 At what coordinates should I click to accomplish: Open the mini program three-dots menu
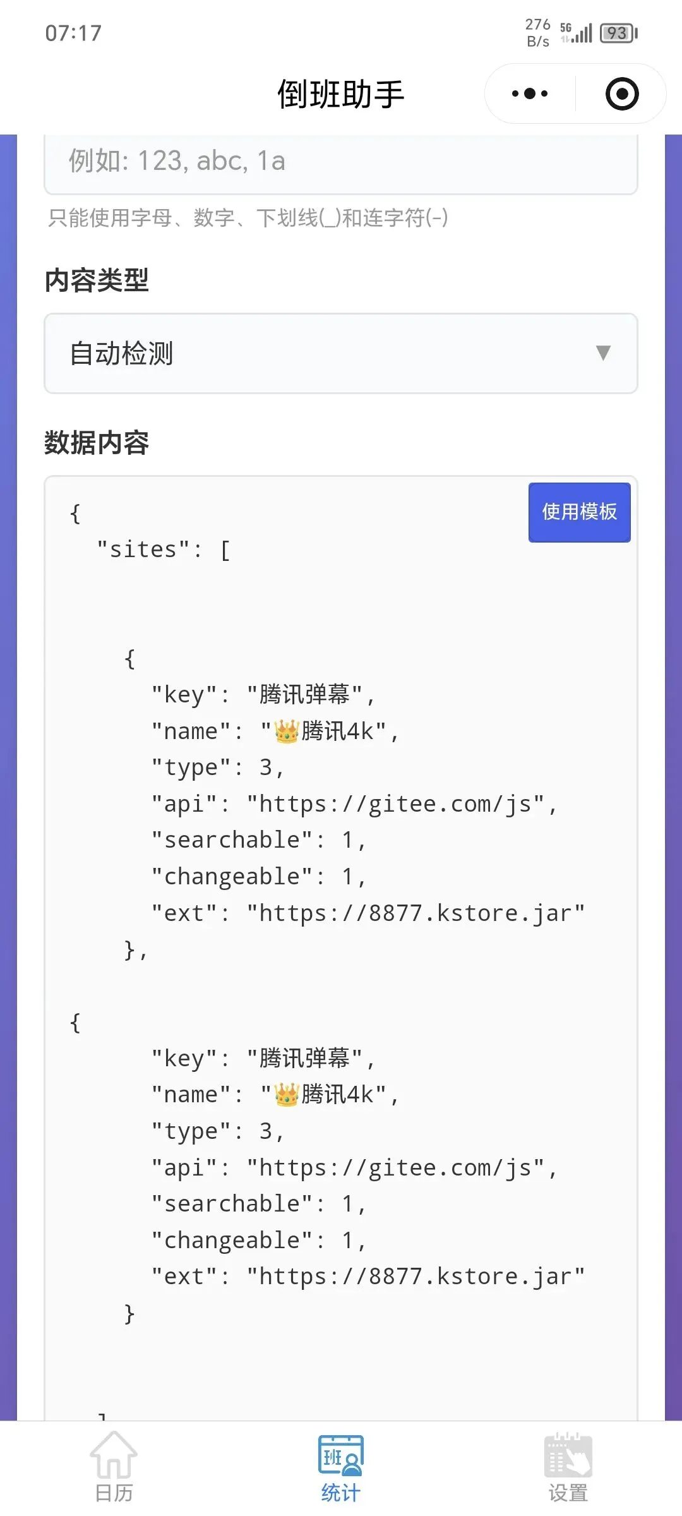click(529, 94)
